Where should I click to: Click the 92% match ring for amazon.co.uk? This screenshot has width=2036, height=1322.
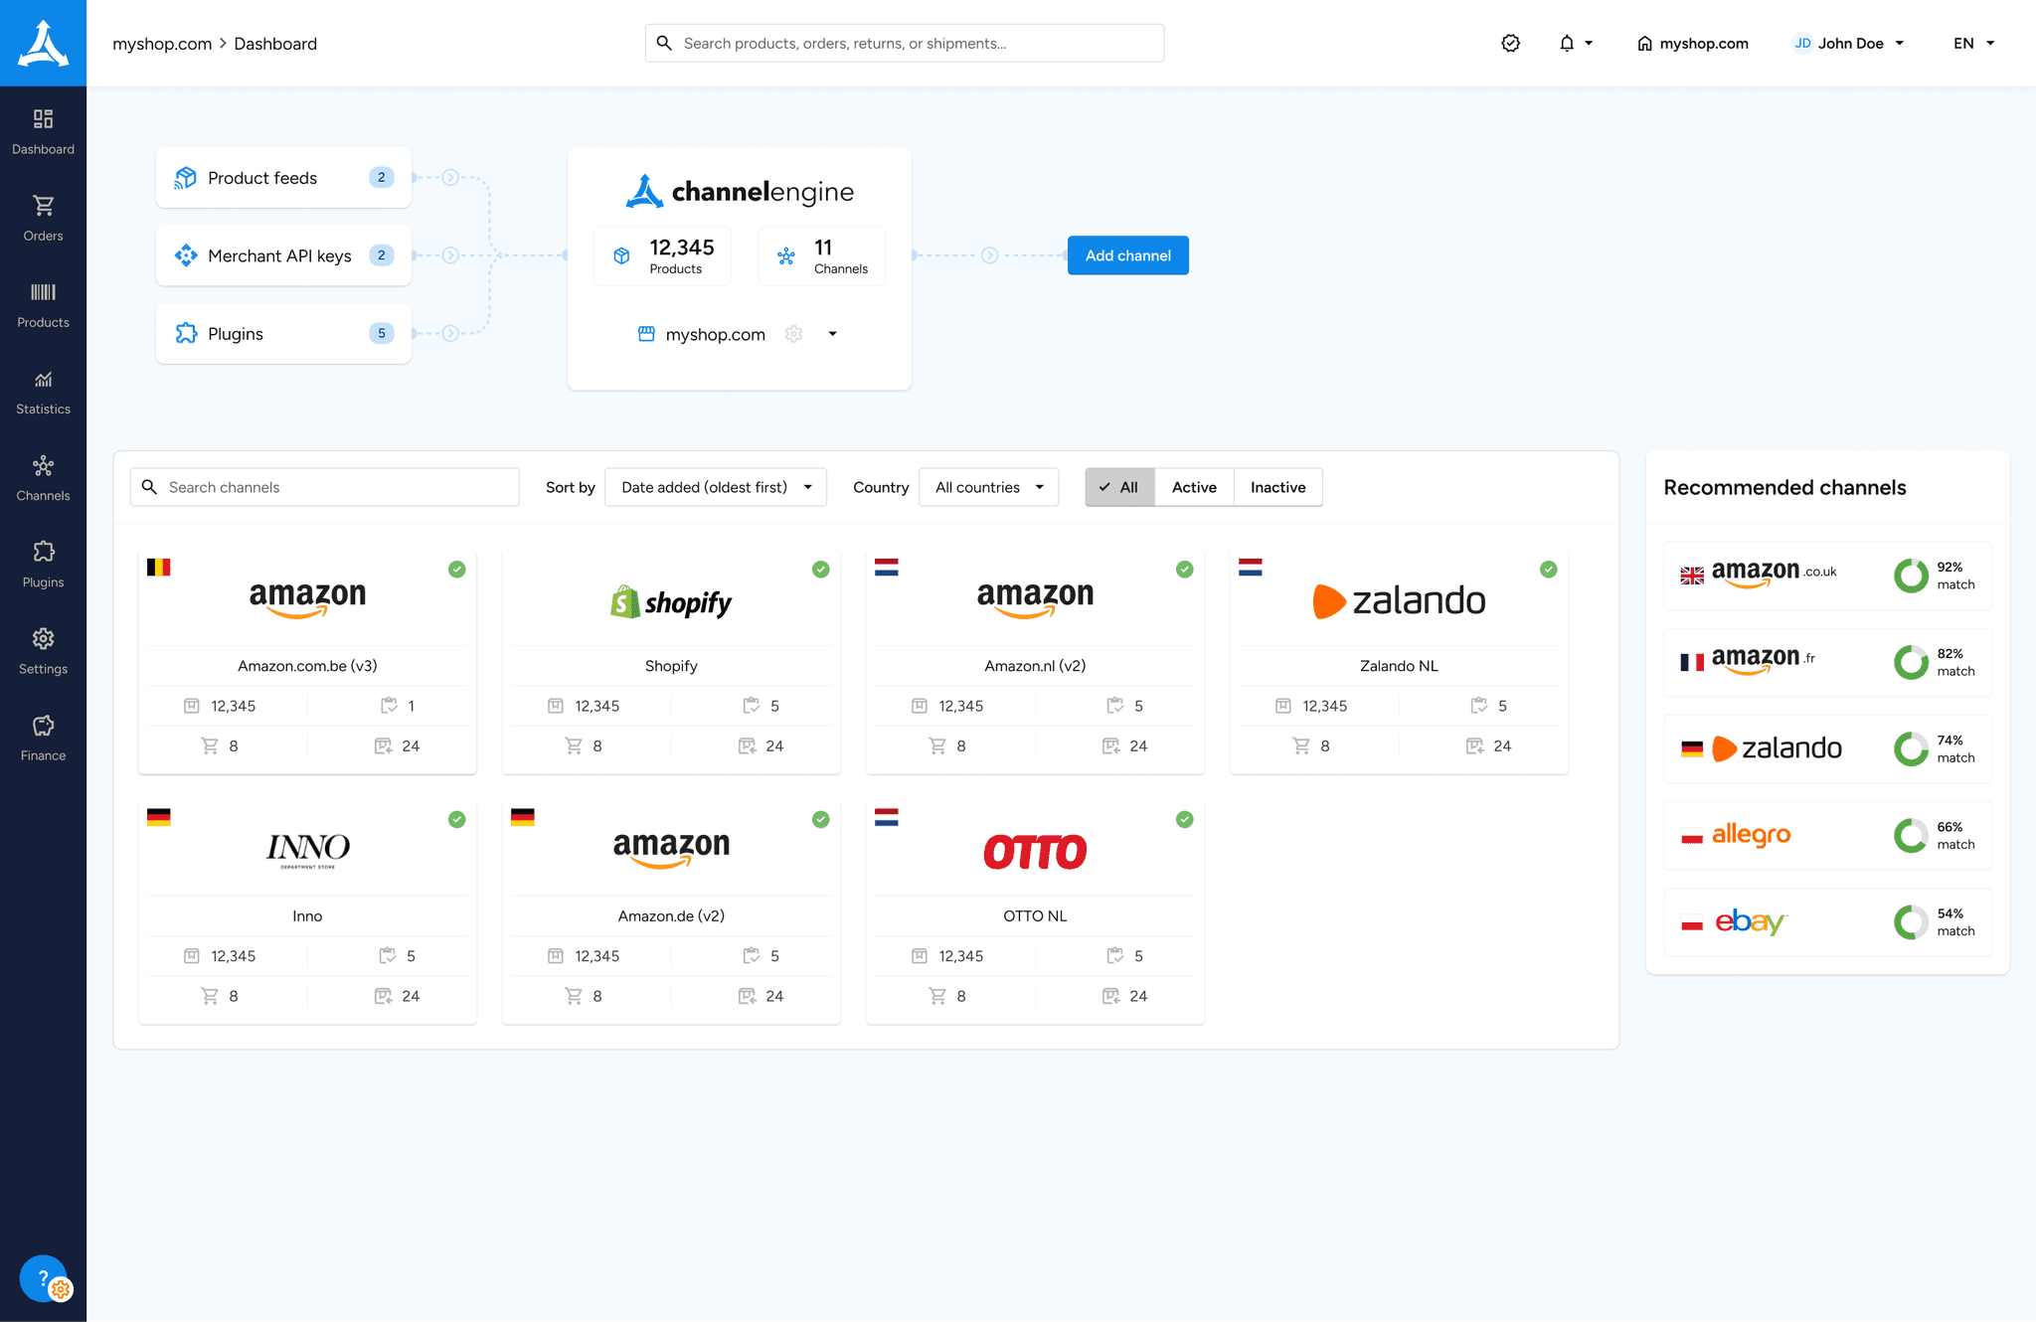pos(1911,576)
